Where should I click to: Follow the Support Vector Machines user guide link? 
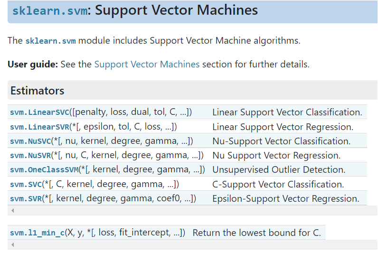click(x=147, y=64)
